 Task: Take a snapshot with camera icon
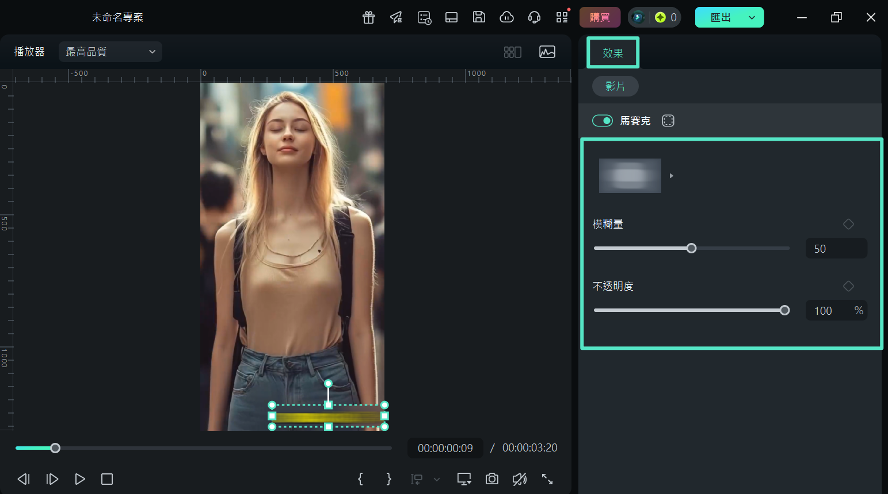(491, 479)
